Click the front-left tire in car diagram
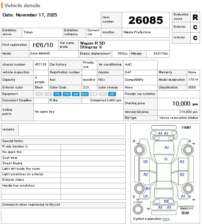The width and height of the screenshot is (202, 224). click(x=139, y=150)
